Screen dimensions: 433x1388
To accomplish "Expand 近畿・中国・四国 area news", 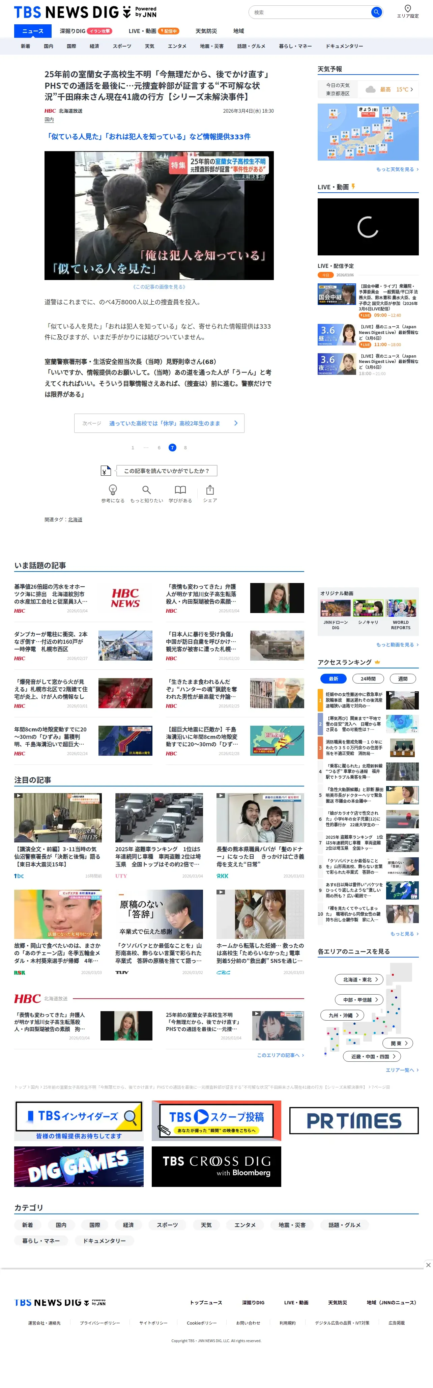I will pyautogui.click(x=373, y=1056).
